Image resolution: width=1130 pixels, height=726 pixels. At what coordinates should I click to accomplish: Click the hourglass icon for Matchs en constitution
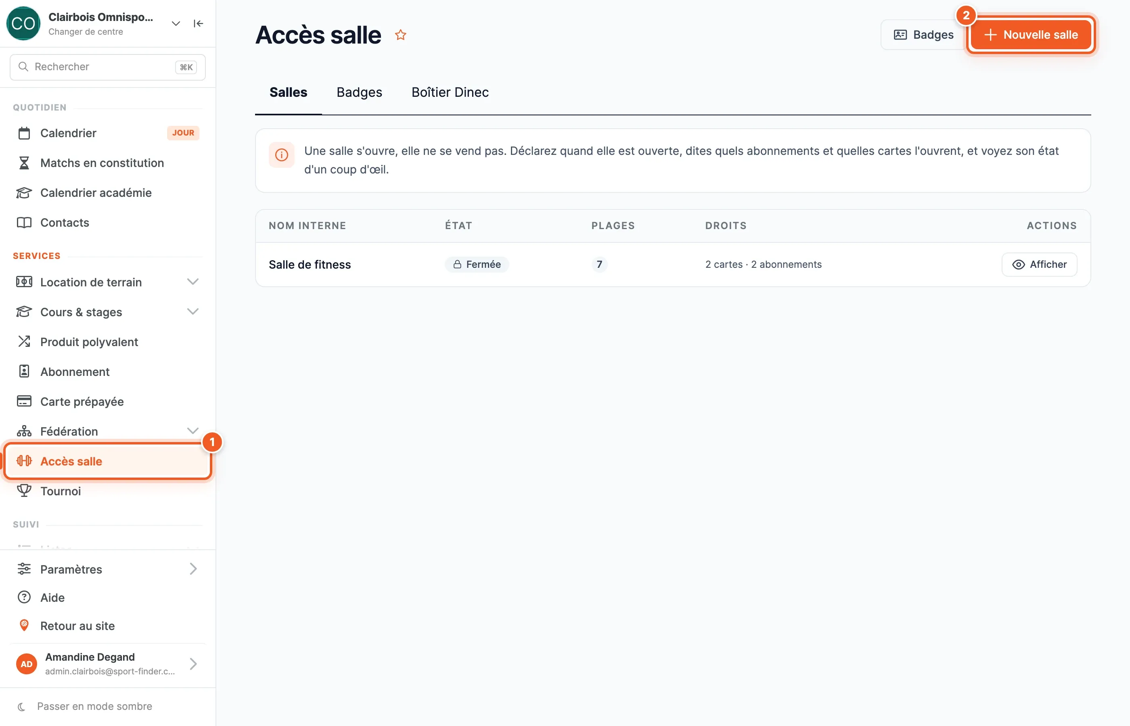click(x=24, y=163)
